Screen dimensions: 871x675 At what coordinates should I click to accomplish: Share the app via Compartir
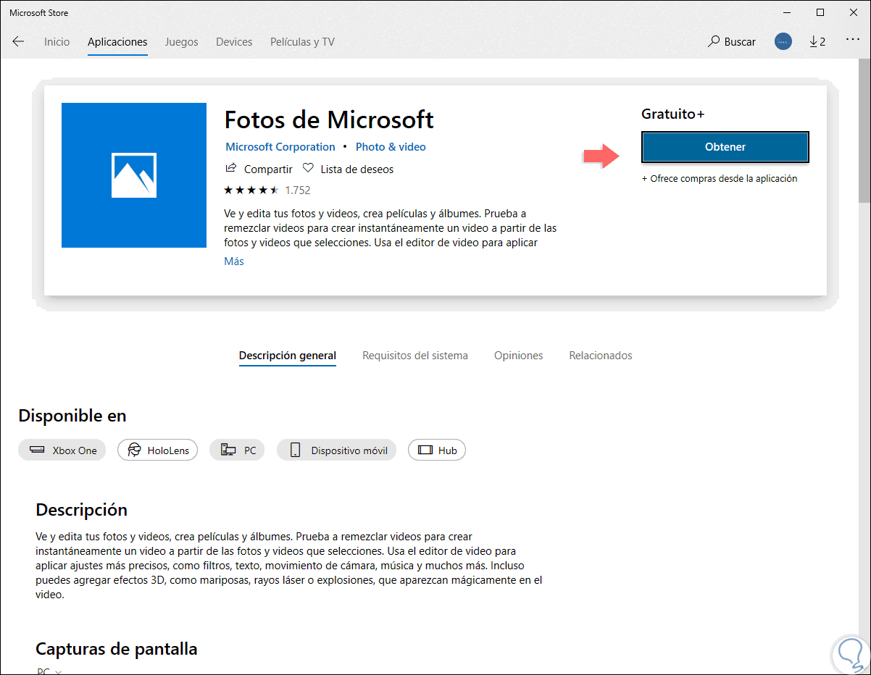pyautogui.click(x=259, y=169)
